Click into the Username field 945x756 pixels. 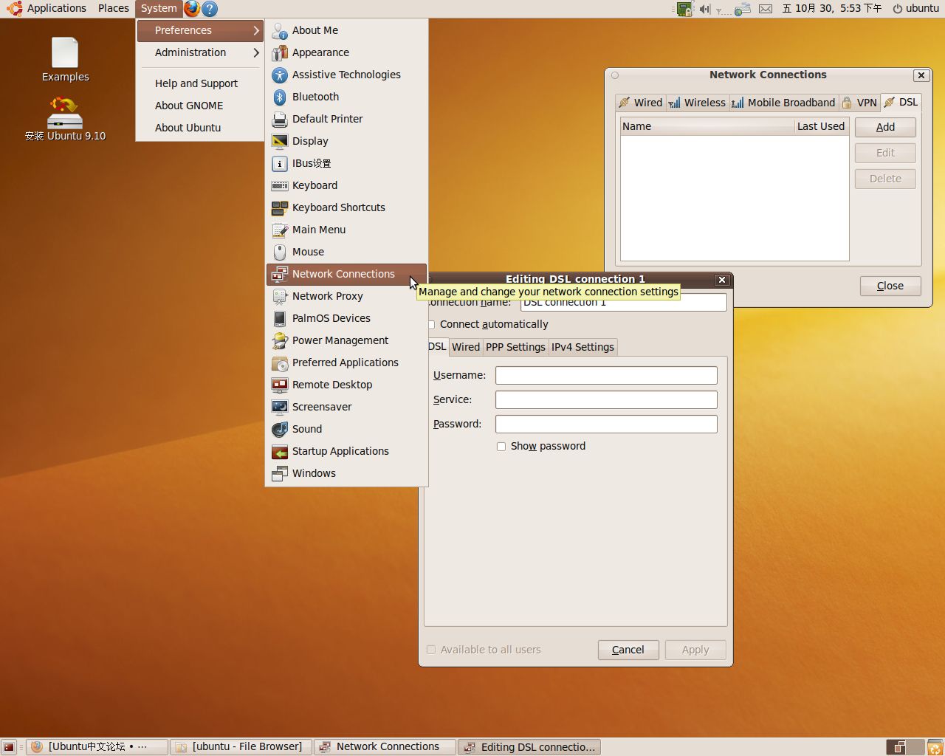606,375
